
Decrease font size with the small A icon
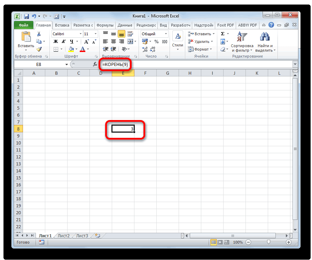click(x=94, y=42)
